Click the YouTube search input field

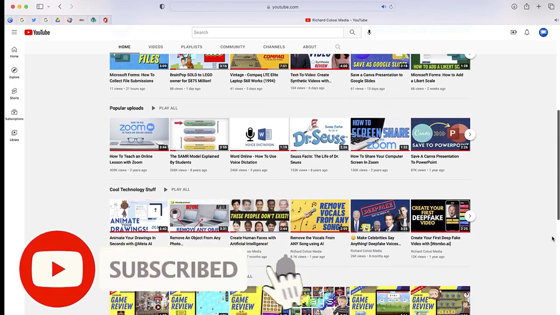pyautogui.click(x=267, y=32)
